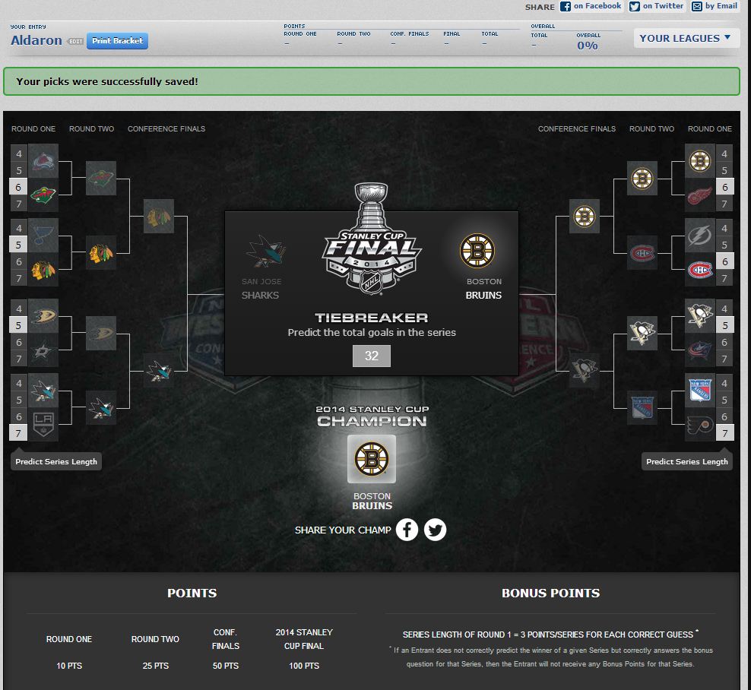Open the YOUR LEAGUES dropdown
Viewport: 751px width, 690px height.
tap(686, 38)
